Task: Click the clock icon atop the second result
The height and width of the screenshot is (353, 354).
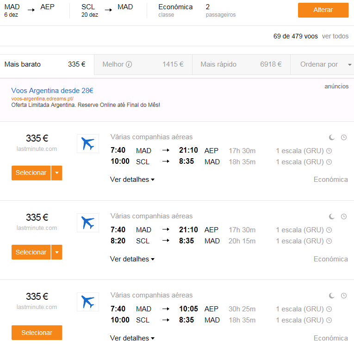Action: [x=344, y=217]
